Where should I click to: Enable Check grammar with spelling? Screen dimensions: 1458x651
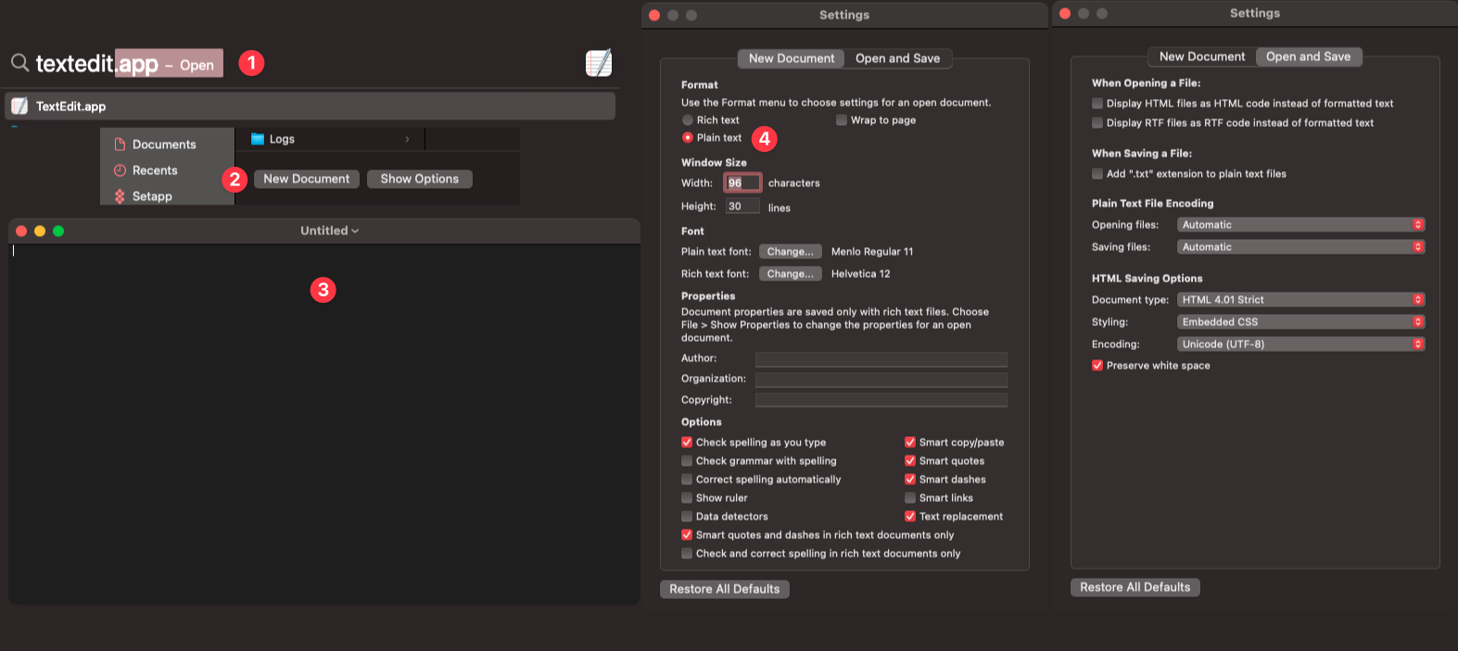pyautogui.click(x=687, y=461)
